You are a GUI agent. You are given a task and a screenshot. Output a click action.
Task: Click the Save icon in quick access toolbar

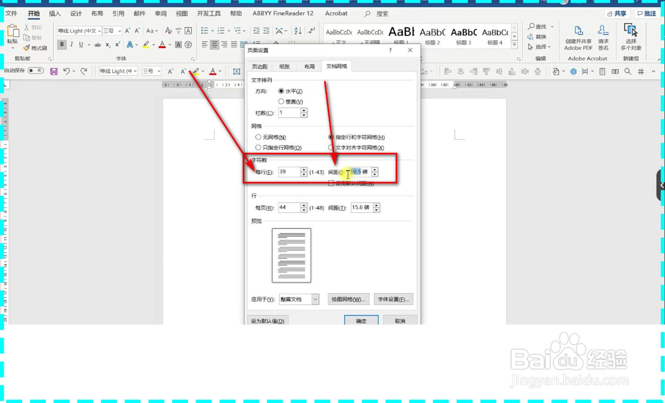[x=54, y=71]
